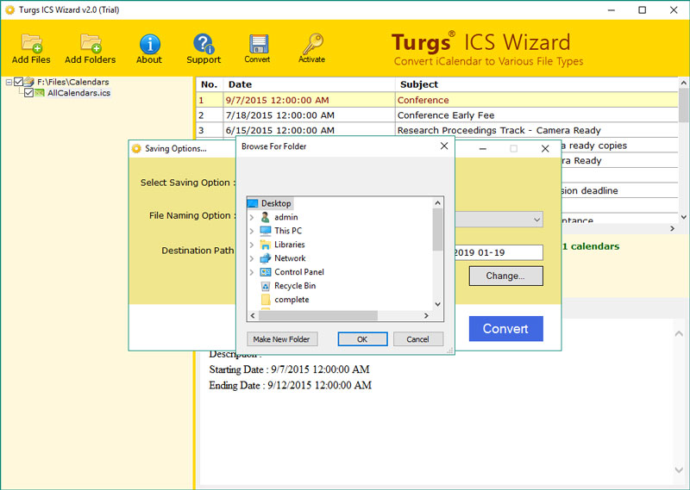Click the Add Folders toolbar icon
The width and height of the screenshot is (690, 490).
[x=91, y=44]
